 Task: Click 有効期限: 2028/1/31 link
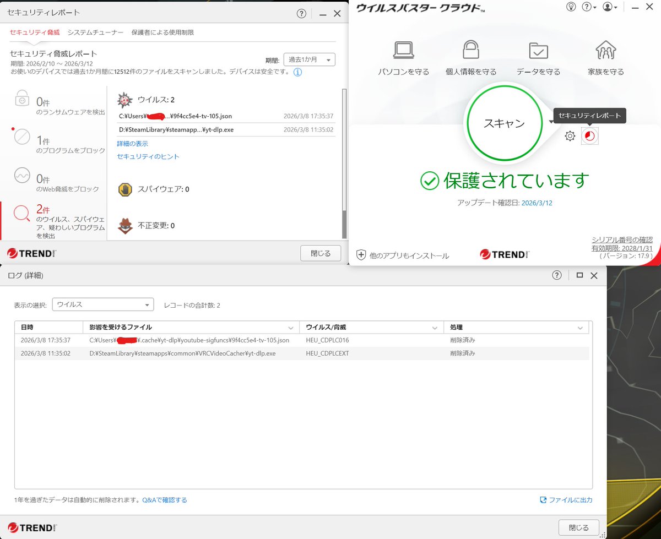622,248
